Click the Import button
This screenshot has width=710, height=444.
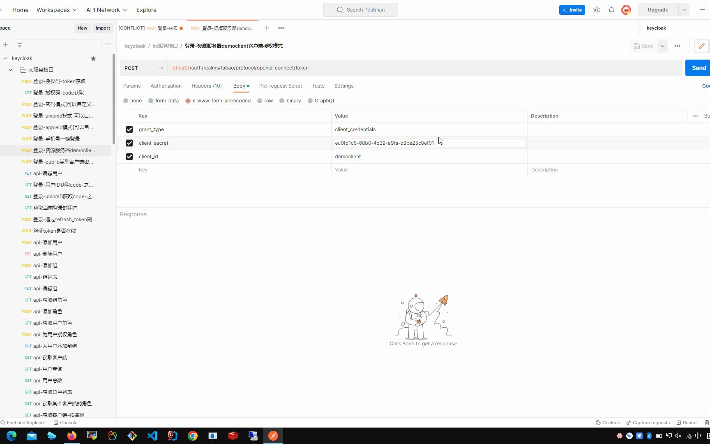click(x=103, y=28)
